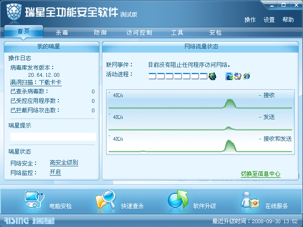This screenshot has height=227, width=303.
Task: Maximize the Rising window
Action: point(283,5)
